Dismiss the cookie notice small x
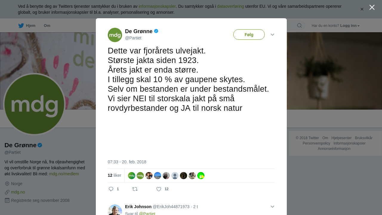Image resolution: width=382 pixels, height=215 pixels. [362, 9]
